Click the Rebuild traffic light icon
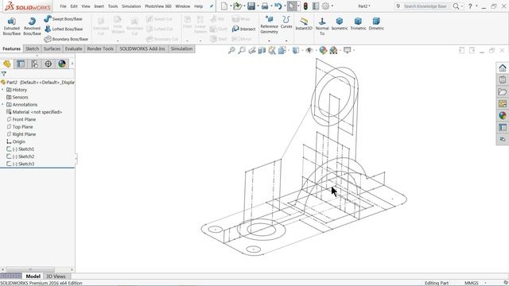The width and height of the screenshot is (509, 286). click(x=305, y=6)
